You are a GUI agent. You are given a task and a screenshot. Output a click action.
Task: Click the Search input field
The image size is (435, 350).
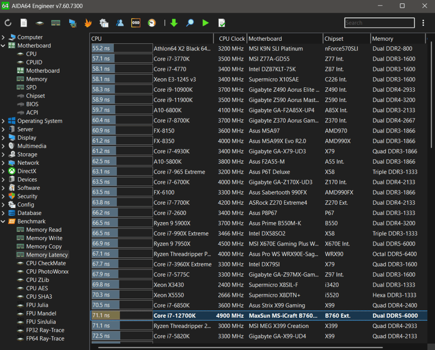[x=379, y=23]
